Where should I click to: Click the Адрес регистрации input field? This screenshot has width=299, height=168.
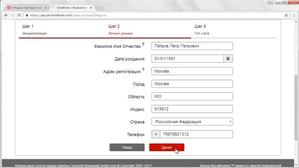(x=192, y=71)
